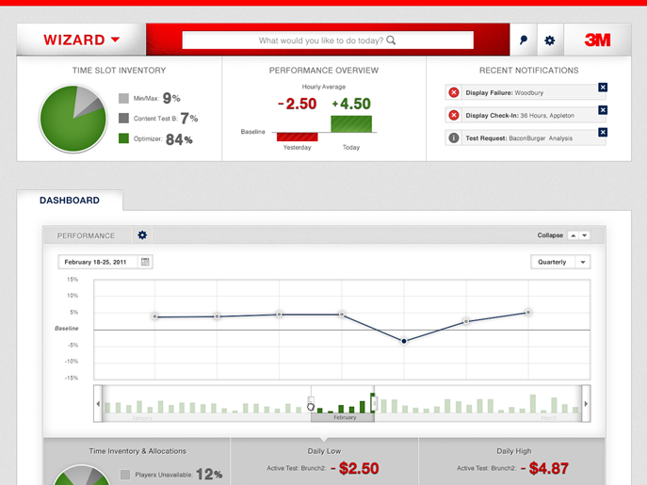Click the 'Time Inventory & Allocations' heading
Screen dimensions: 647x485
(x=137, y=451)
